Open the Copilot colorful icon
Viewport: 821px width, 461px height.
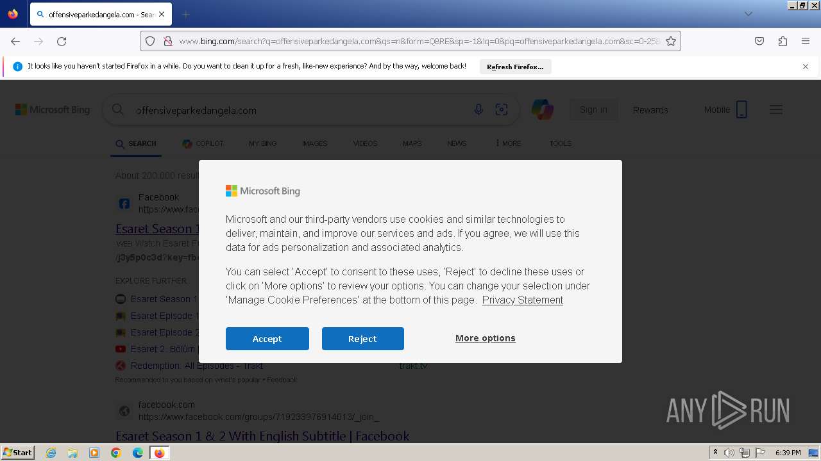(543, 110)
